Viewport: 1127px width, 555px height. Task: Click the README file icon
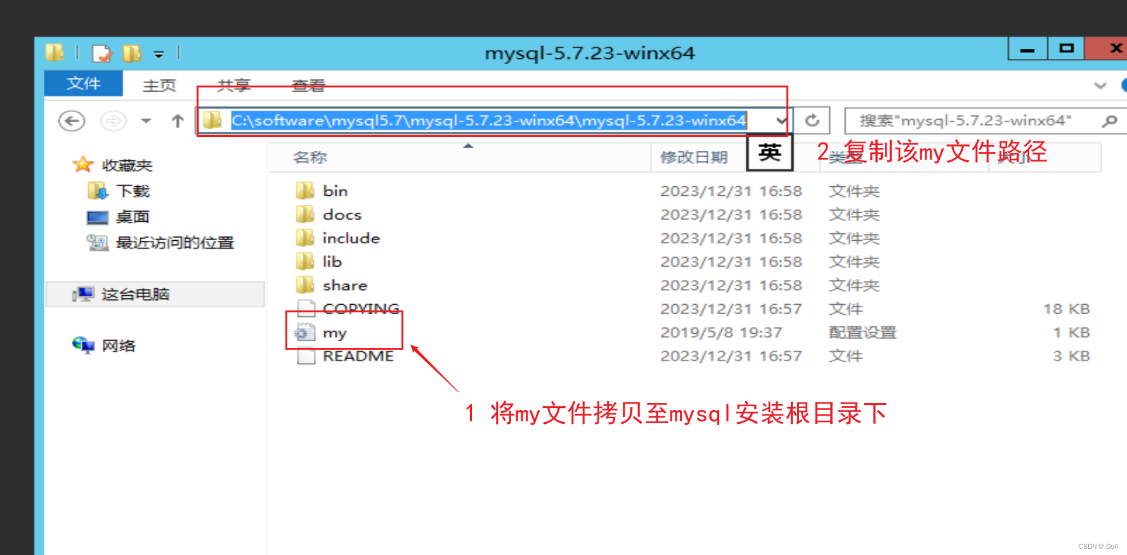[x=306, y=356]
